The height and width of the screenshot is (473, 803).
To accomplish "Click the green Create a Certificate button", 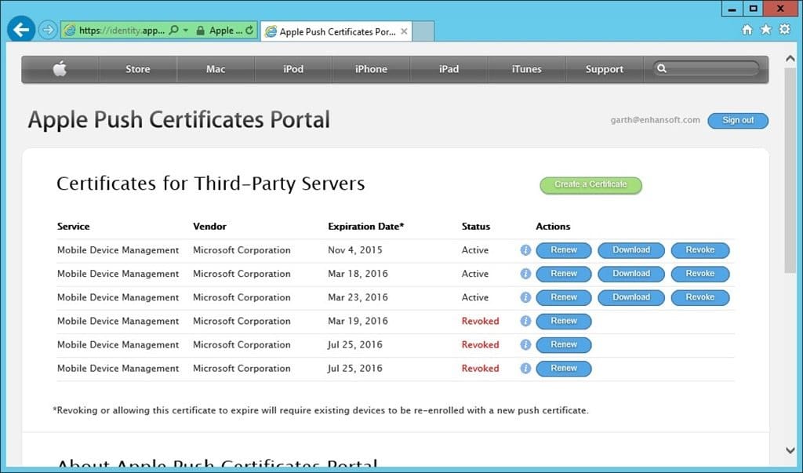I will [x=590, y=184].
